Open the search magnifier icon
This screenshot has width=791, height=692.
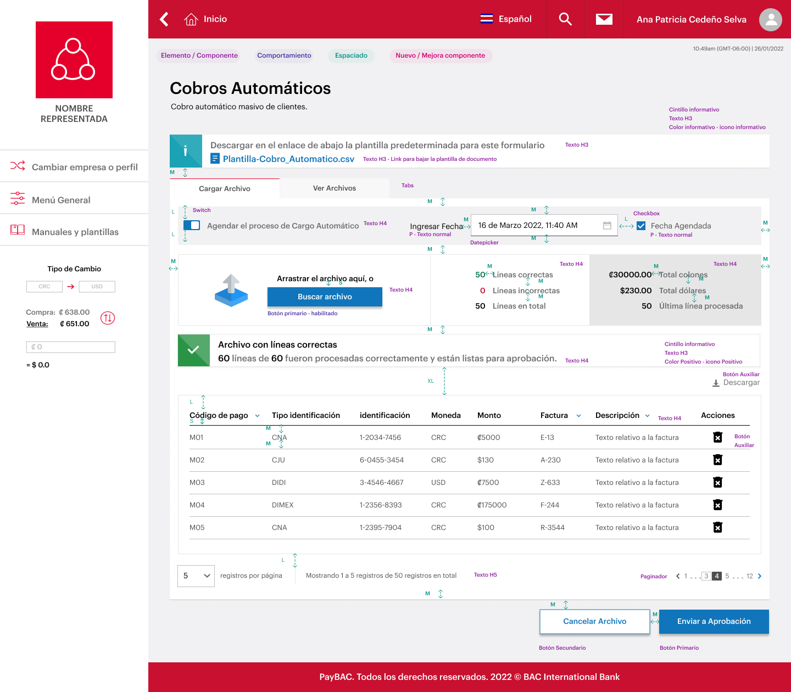coord(565,19)
